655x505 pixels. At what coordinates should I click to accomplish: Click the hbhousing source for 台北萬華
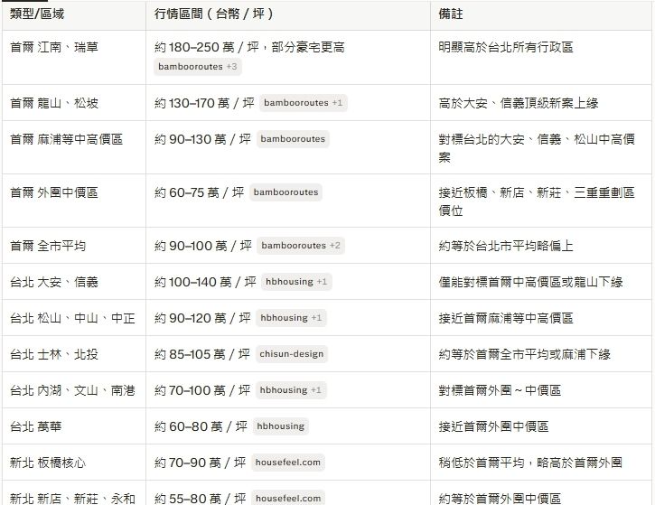pos(280,426)
